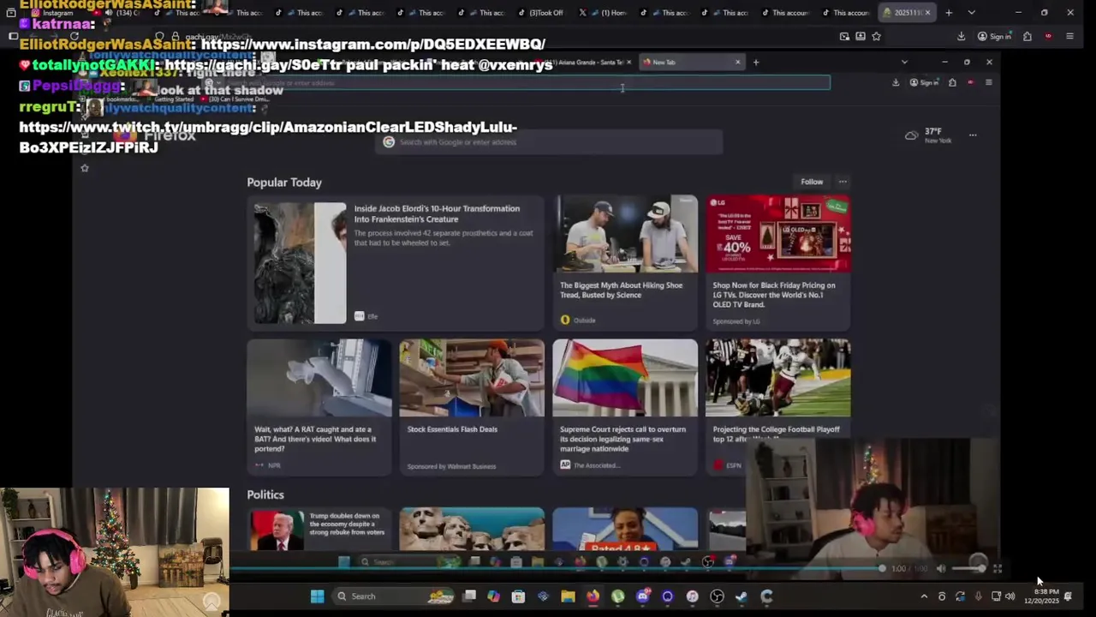Open outer browser hamburger menu
1096x617 pixels.
pyautogui.click(x=1069, y=36)
